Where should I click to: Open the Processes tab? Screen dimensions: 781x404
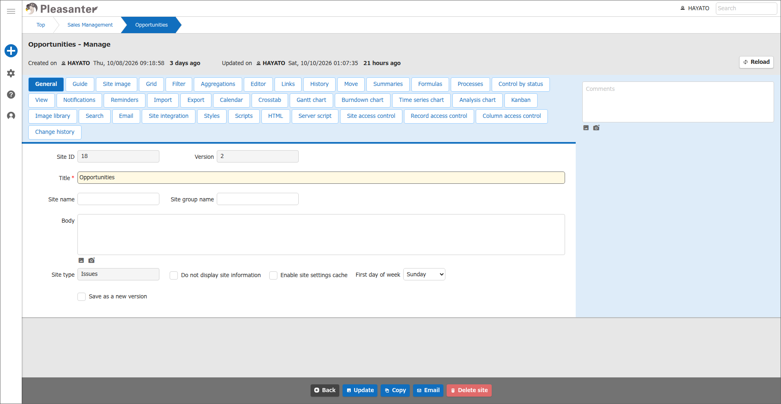point(470,84)
